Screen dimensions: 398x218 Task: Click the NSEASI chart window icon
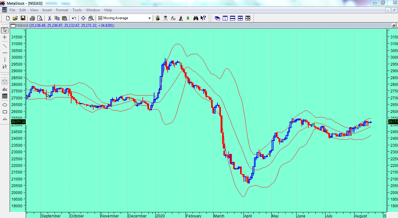(13, 25)
